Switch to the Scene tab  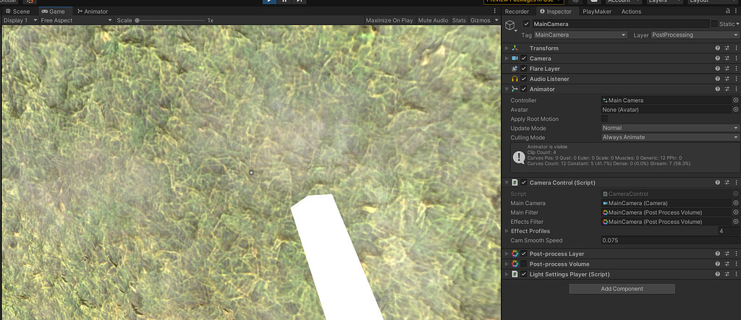point(17,12)
